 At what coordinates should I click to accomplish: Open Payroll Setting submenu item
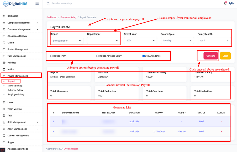[15, 86]
